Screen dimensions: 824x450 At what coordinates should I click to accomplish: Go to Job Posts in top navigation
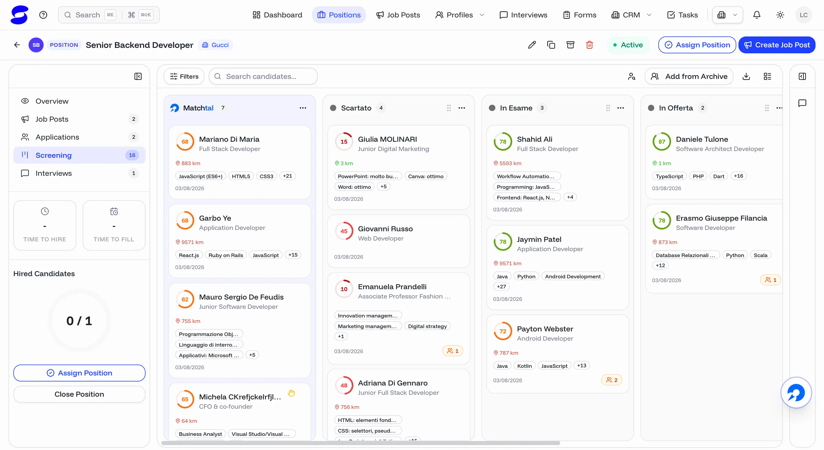(x=398, y=15)
